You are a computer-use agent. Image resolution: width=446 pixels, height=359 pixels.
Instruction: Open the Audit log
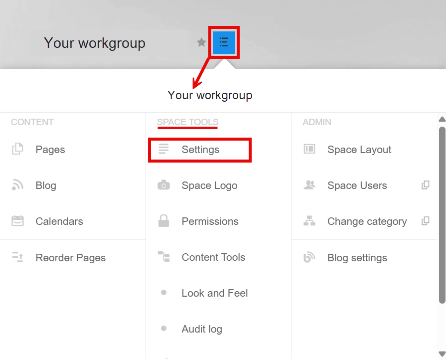[202, 329]
